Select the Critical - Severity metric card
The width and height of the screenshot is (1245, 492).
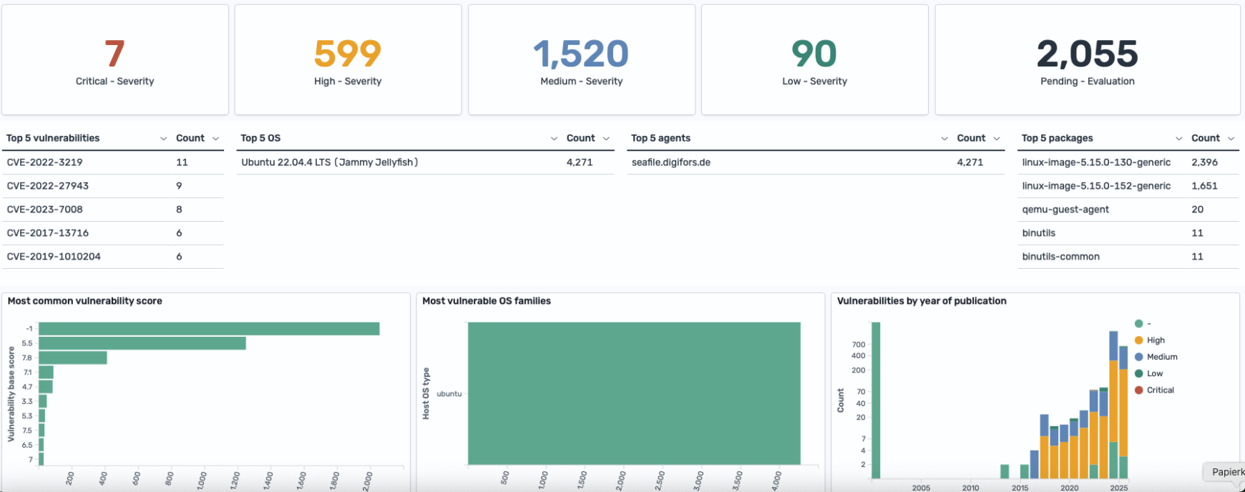point(115,60)
